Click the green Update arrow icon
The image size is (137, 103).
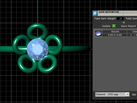click(x=114, y=26)
